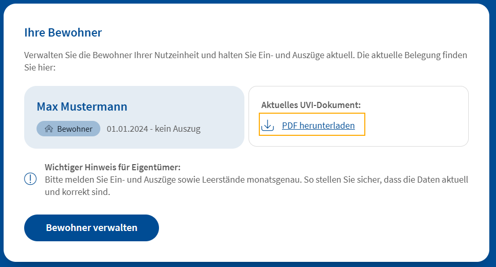Select the Max Mustermann name heading
Viewport: 496px width, 267px height.
click(x=82, y=106)
